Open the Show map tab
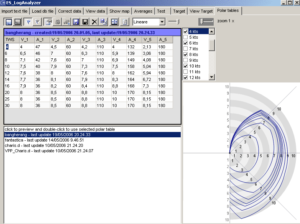 coord(119,11)
